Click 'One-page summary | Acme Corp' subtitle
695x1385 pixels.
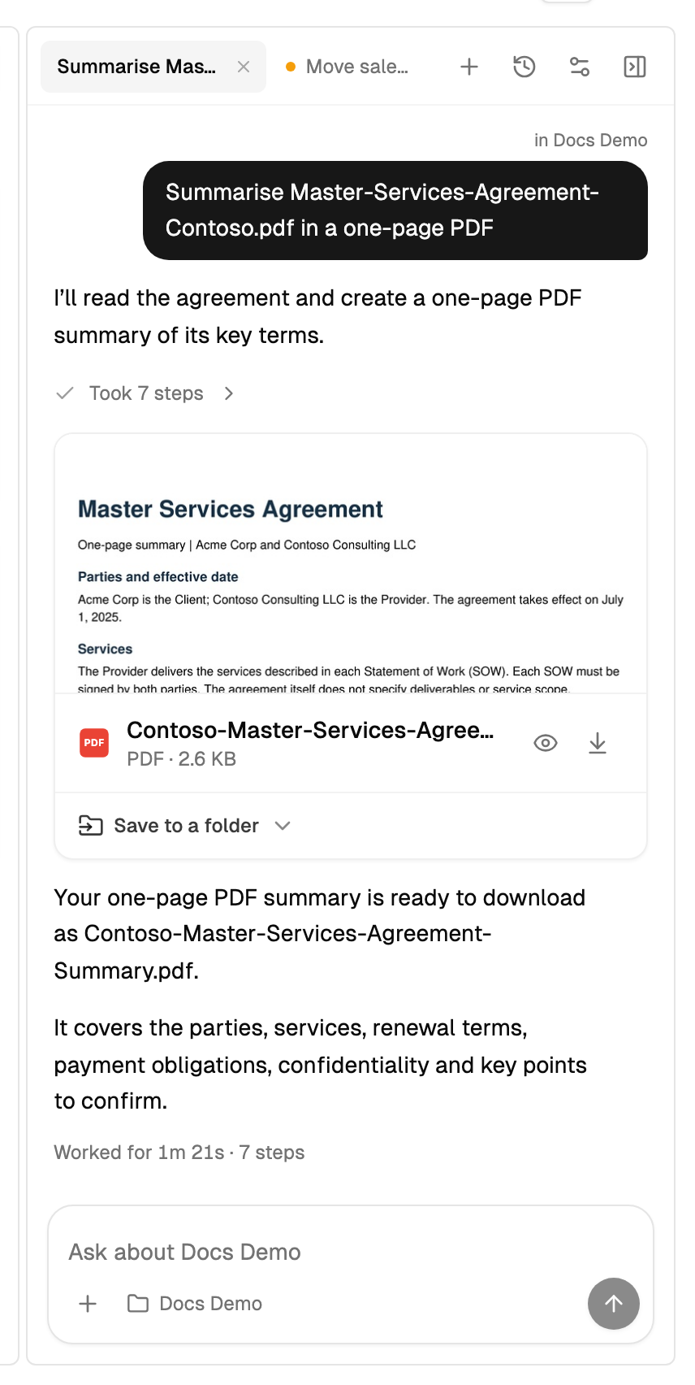247,545
